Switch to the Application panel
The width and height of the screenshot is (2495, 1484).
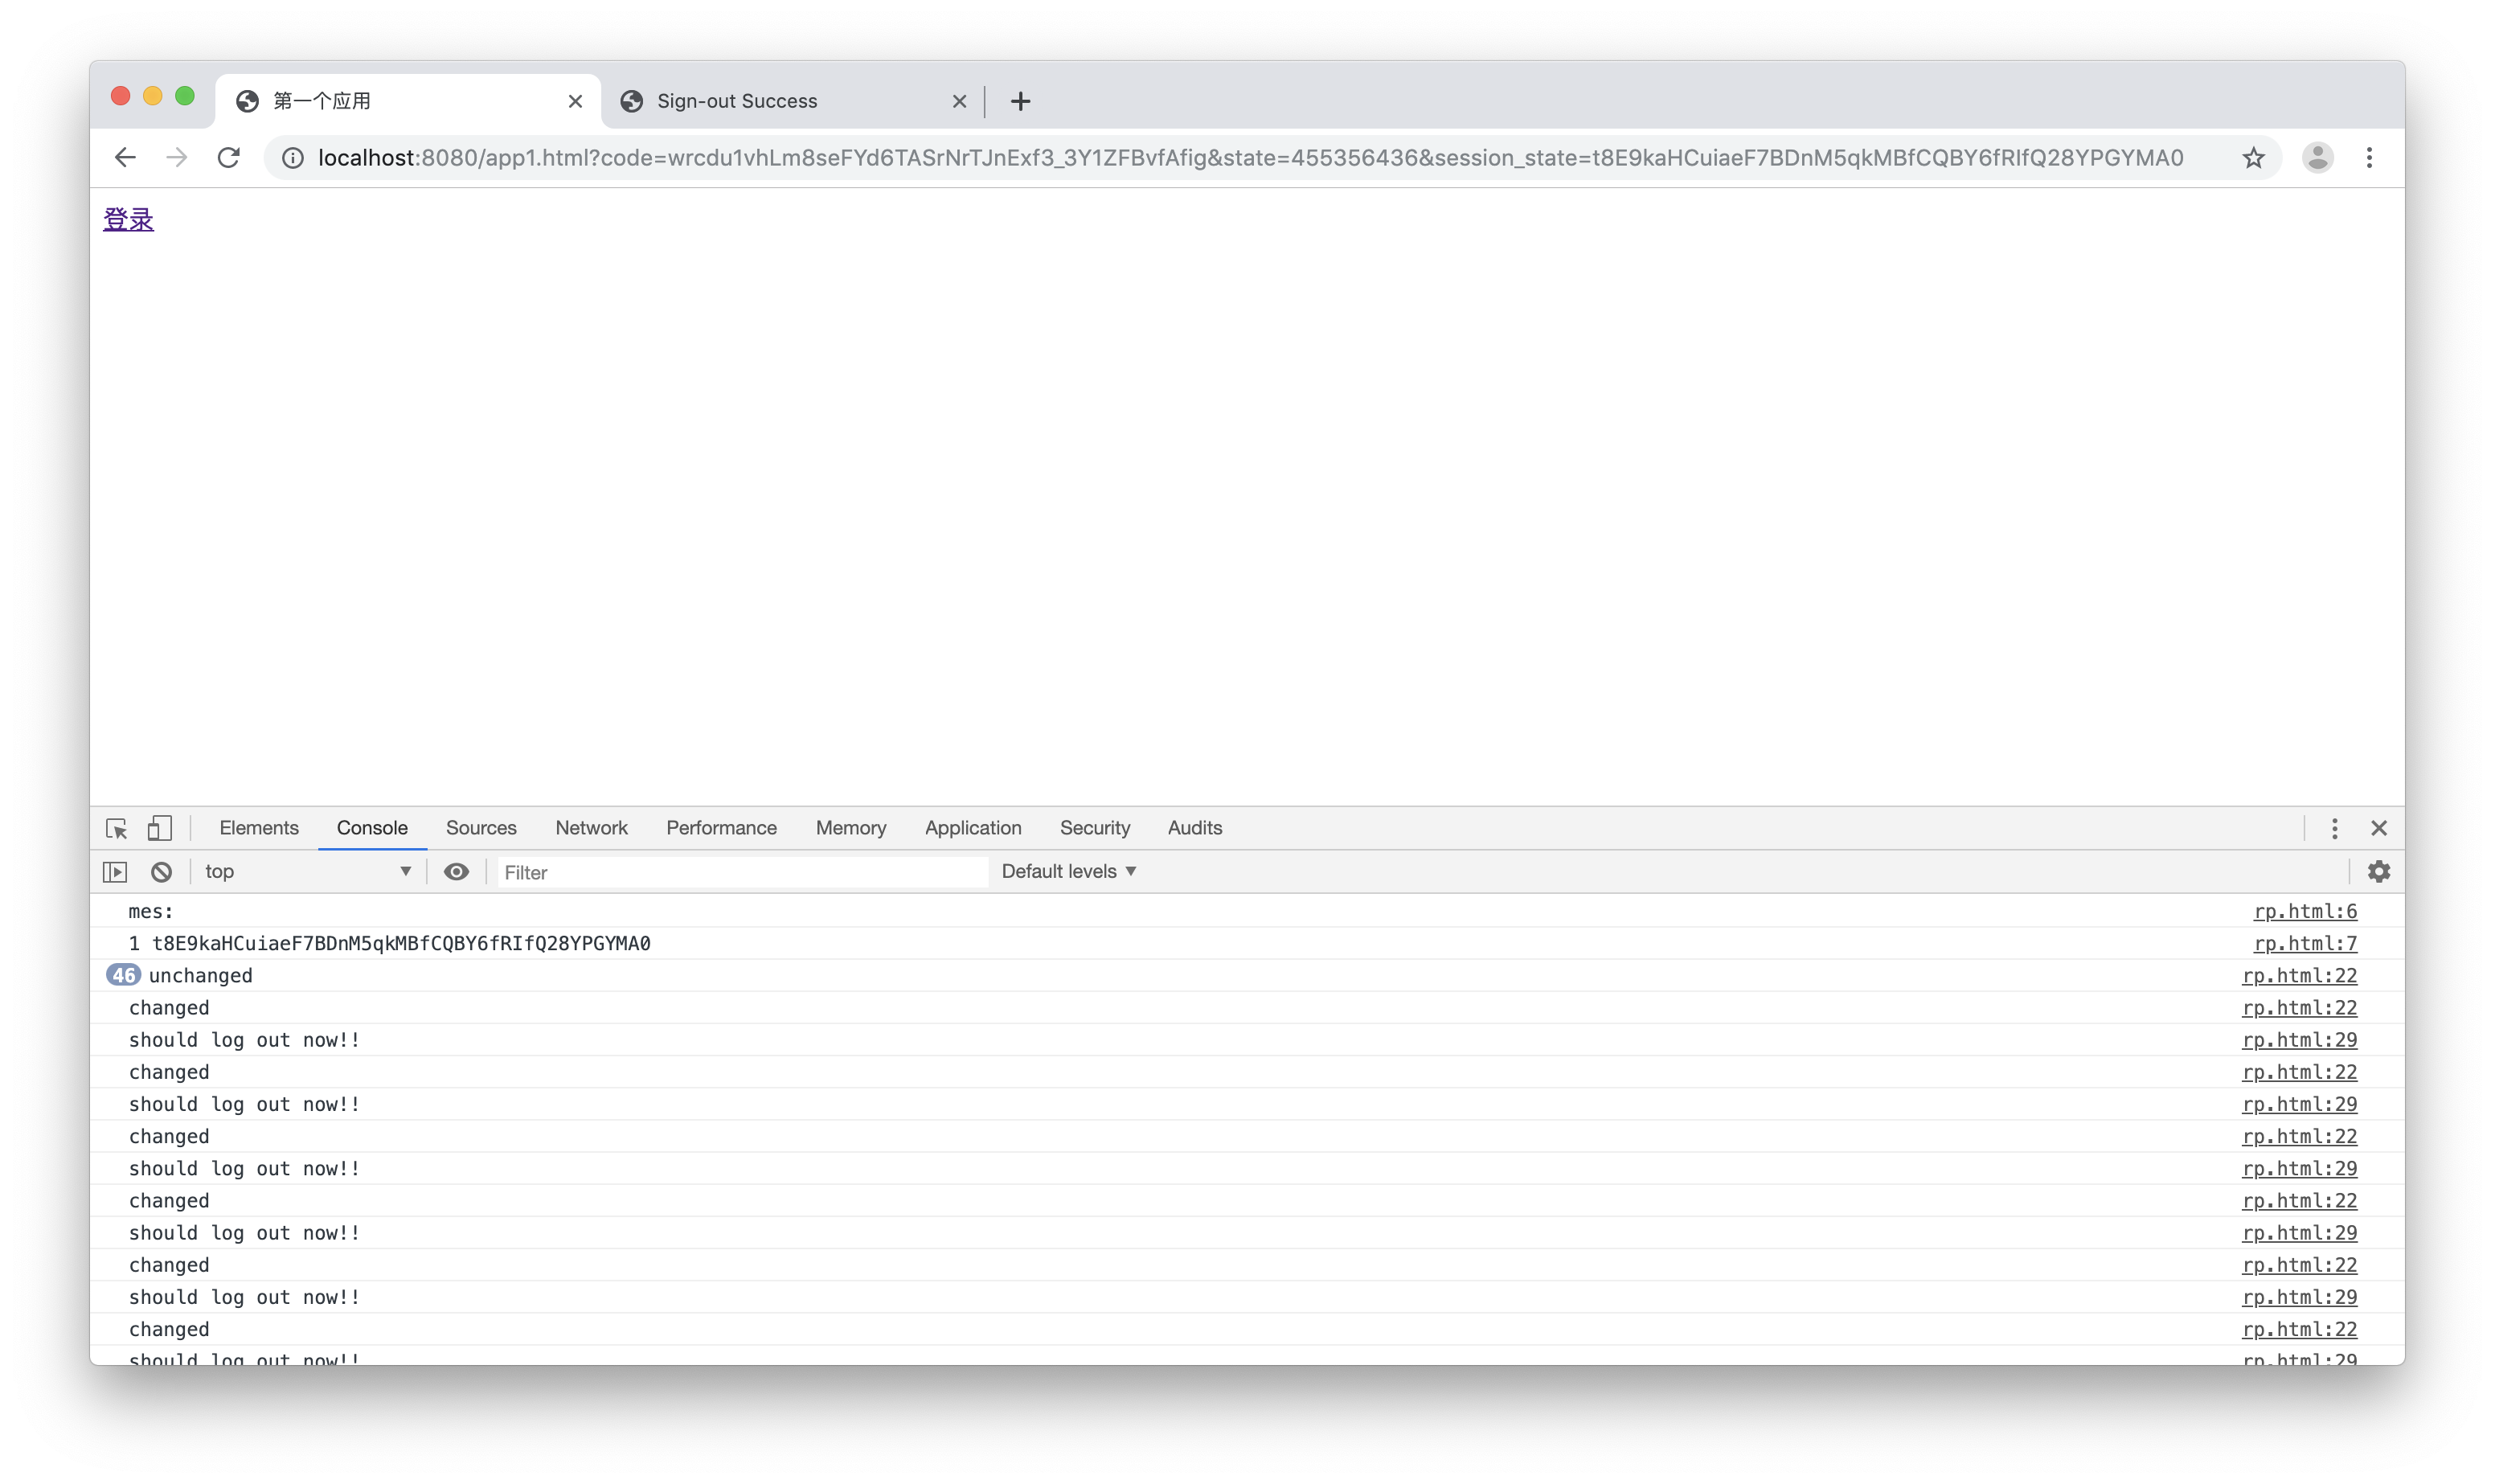click(x=973, y=828)
